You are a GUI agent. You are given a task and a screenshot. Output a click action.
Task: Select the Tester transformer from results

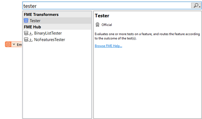click(x=35, y=21)
